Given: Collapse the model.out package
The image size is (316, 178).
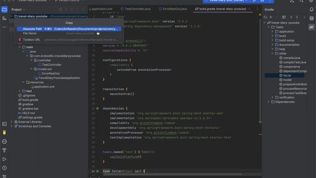Looking at the screenshot, I should pos(31,69).
